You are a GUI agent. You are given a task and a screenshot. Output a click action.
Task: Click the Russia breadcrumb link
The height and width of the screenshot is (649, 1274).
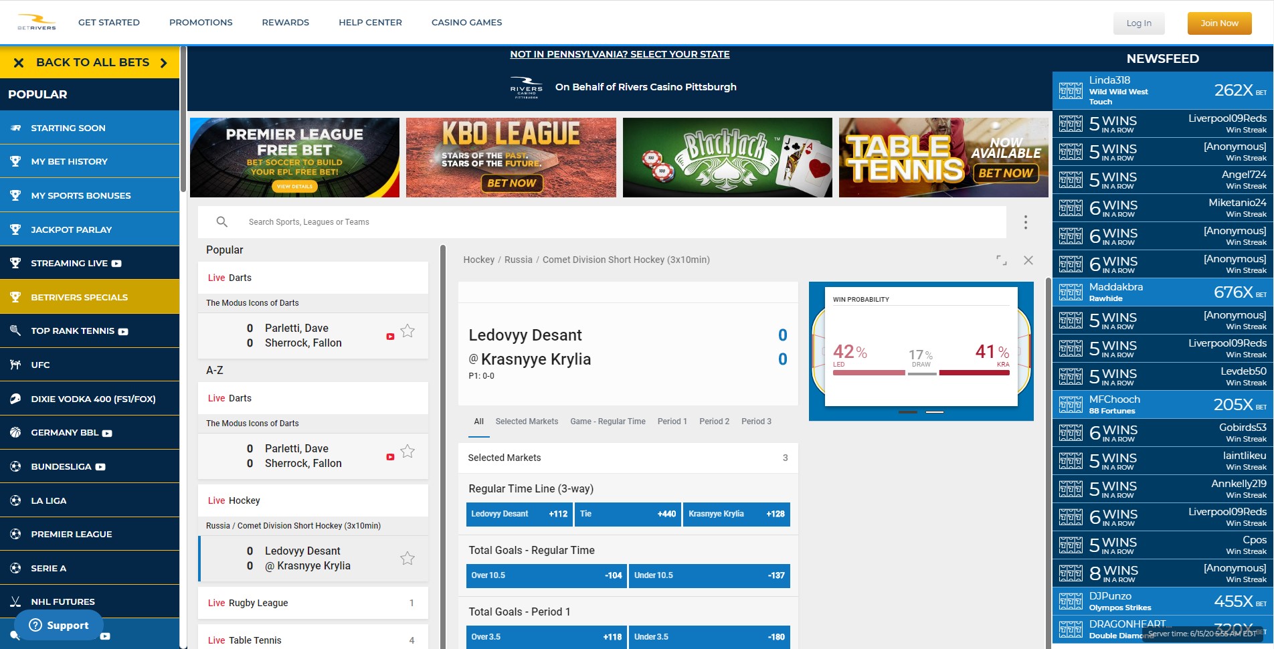(519, 260)
